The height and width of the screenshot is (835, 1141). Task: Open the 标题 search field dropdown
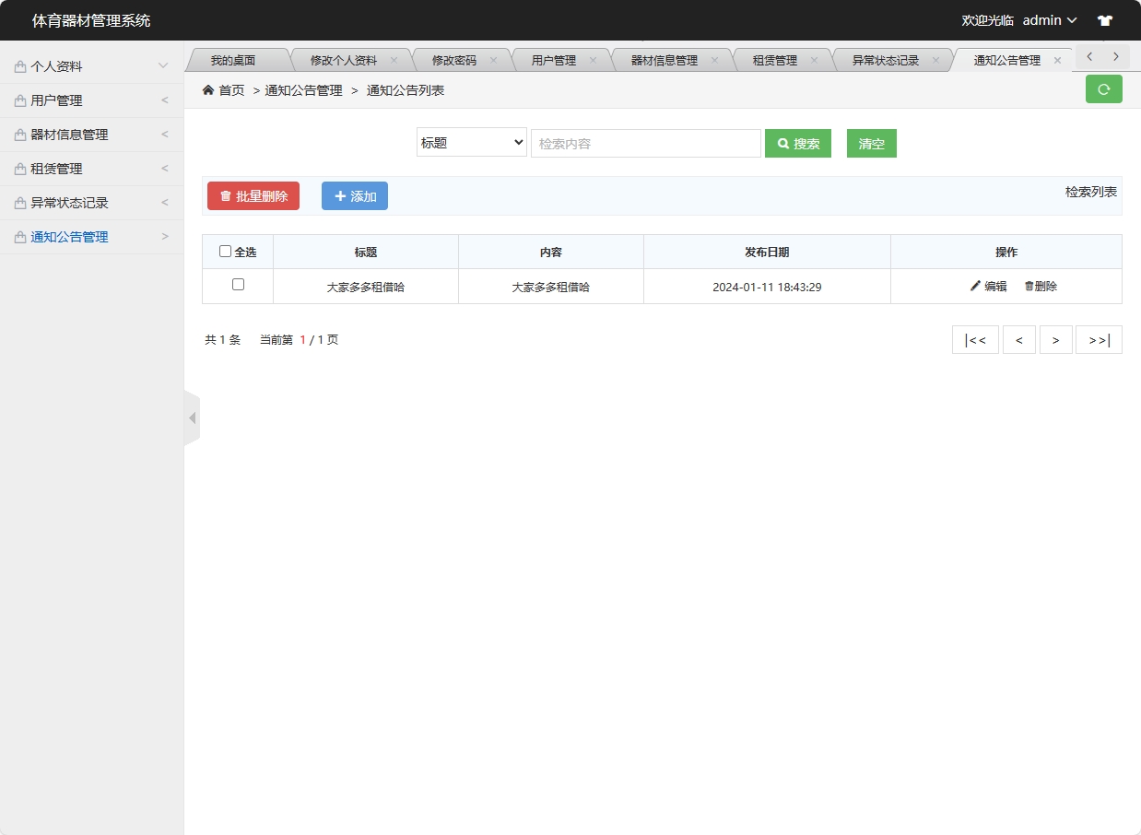click(470, 143)
